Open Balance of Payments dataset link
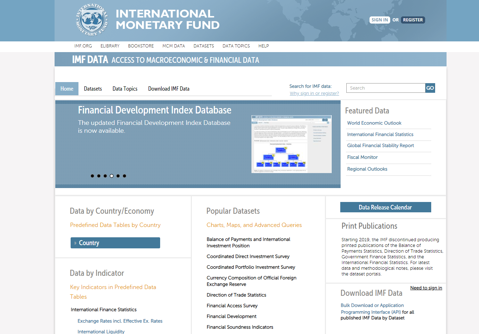Image resolution: width=479 pixels, height=334 pixels. click(x=248, y=243)
